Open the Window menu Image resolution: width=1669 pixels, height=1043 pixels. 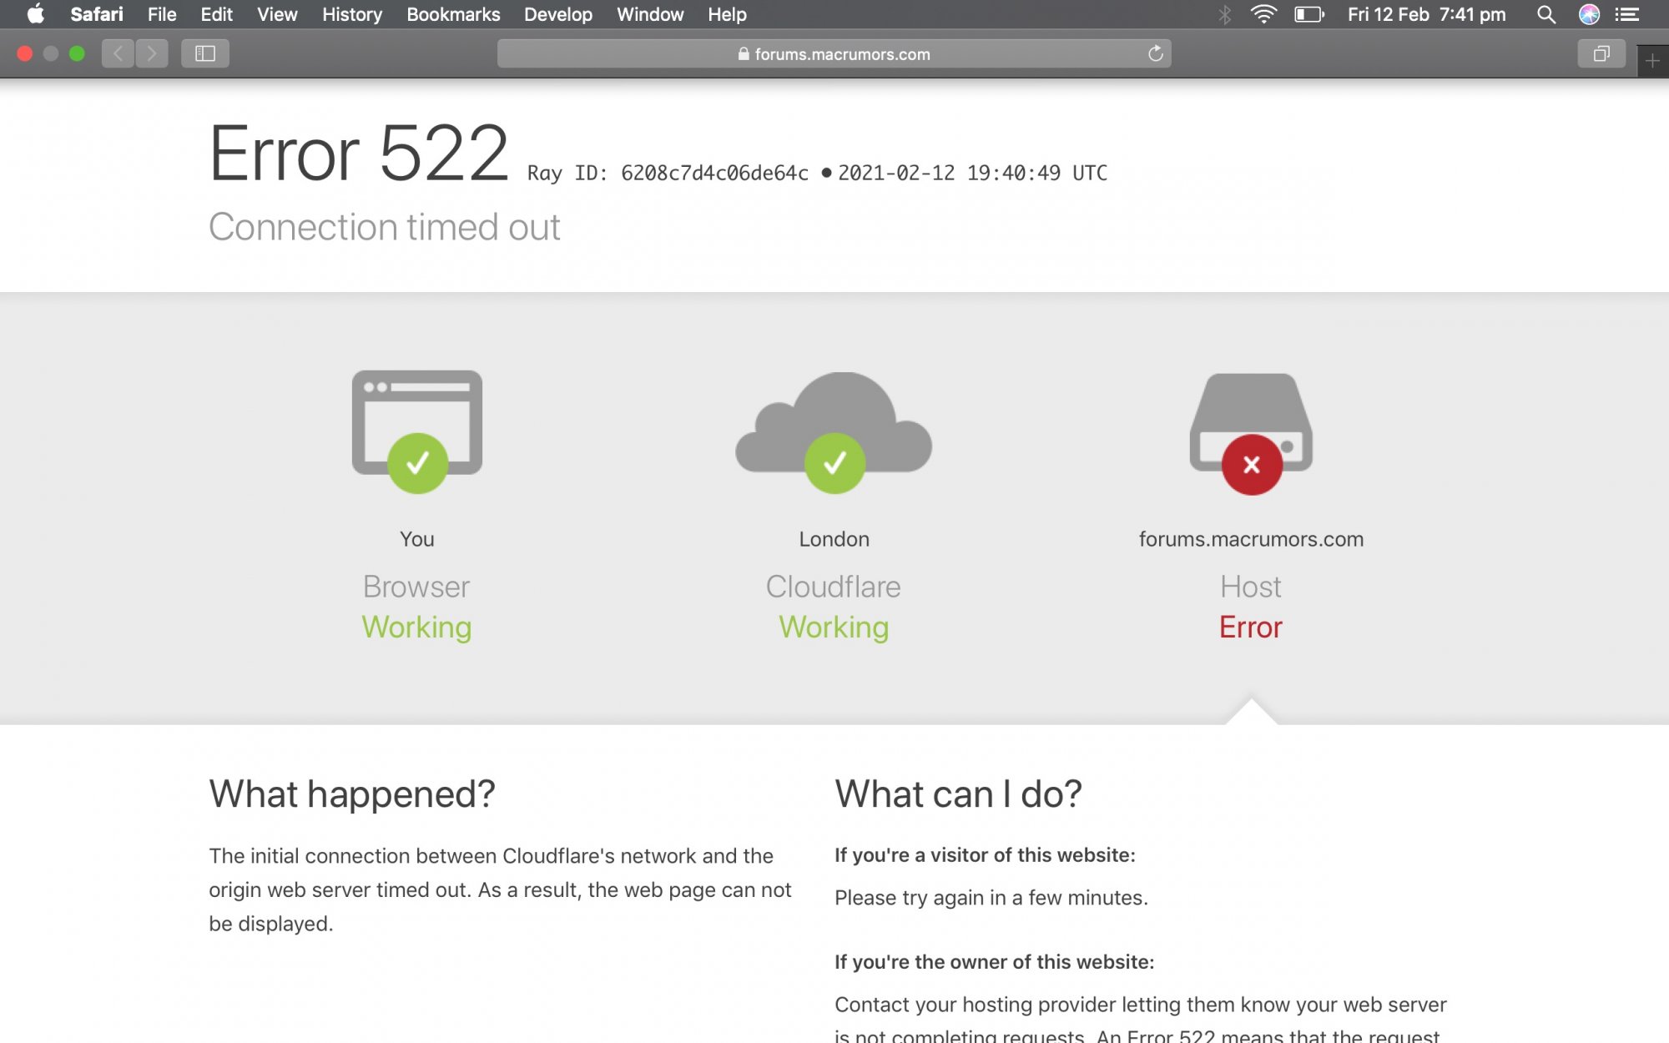[x=650, y=14]
